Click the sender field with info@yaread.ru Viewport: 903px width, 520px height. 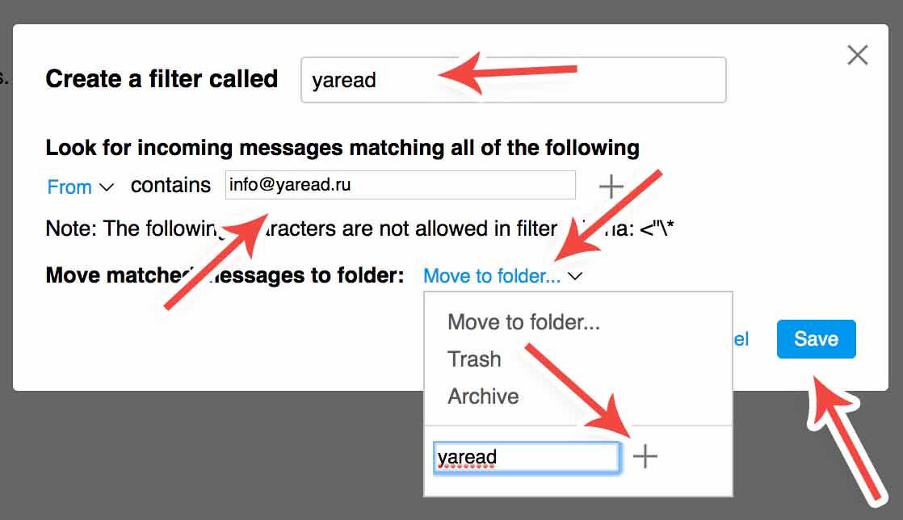point(400,185)
